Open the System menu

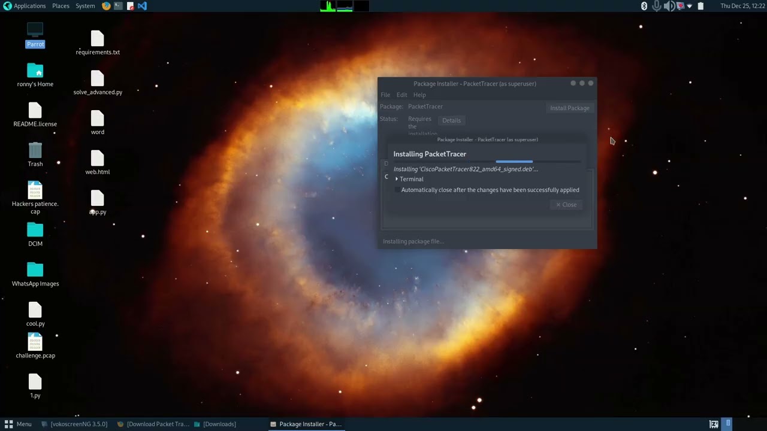(85, 6)
